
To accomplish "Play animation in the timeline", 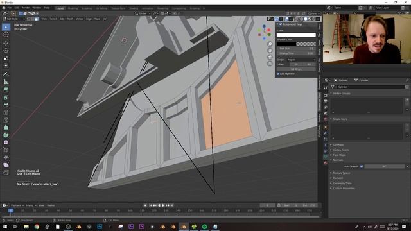I will 163,205.
